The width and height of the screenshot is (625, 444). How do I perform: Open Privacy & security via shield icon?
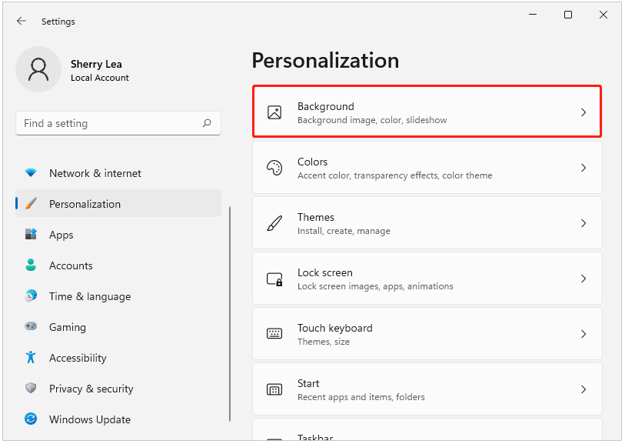click(x=32, y=389)
